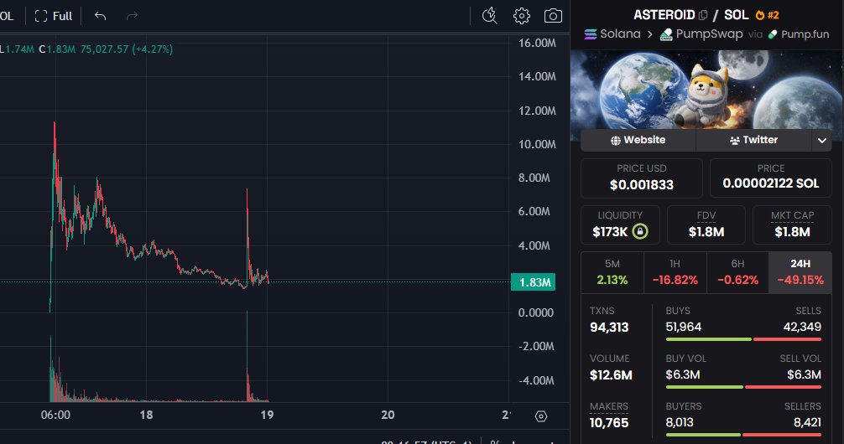Click the 19 date axis label
This screenshot has height=444, width=844.
coord(267,415)
